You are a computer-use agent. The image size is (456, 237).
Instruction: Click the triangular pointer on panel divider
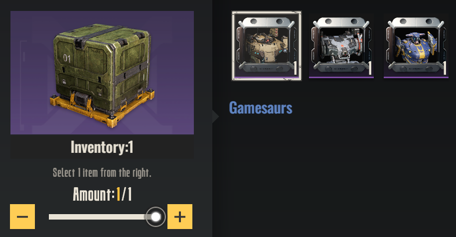[x=215, y=117]
